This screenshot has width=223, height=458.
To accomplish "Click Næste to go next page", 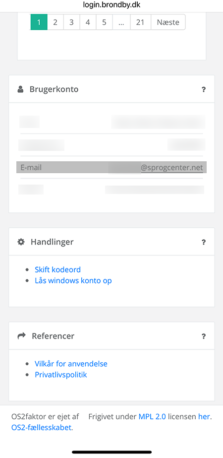I will pos(168,22).
